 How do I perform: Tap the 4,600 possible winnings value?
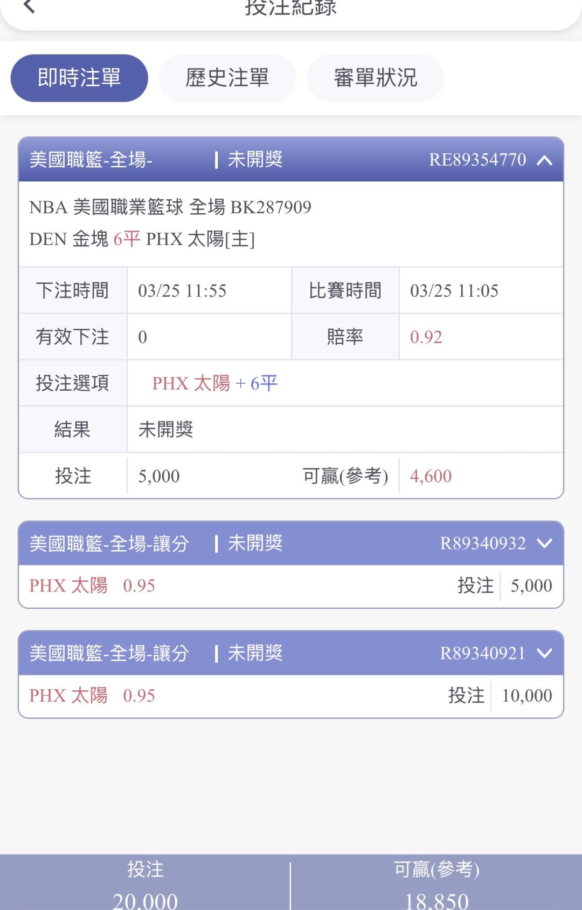(431, 476)
